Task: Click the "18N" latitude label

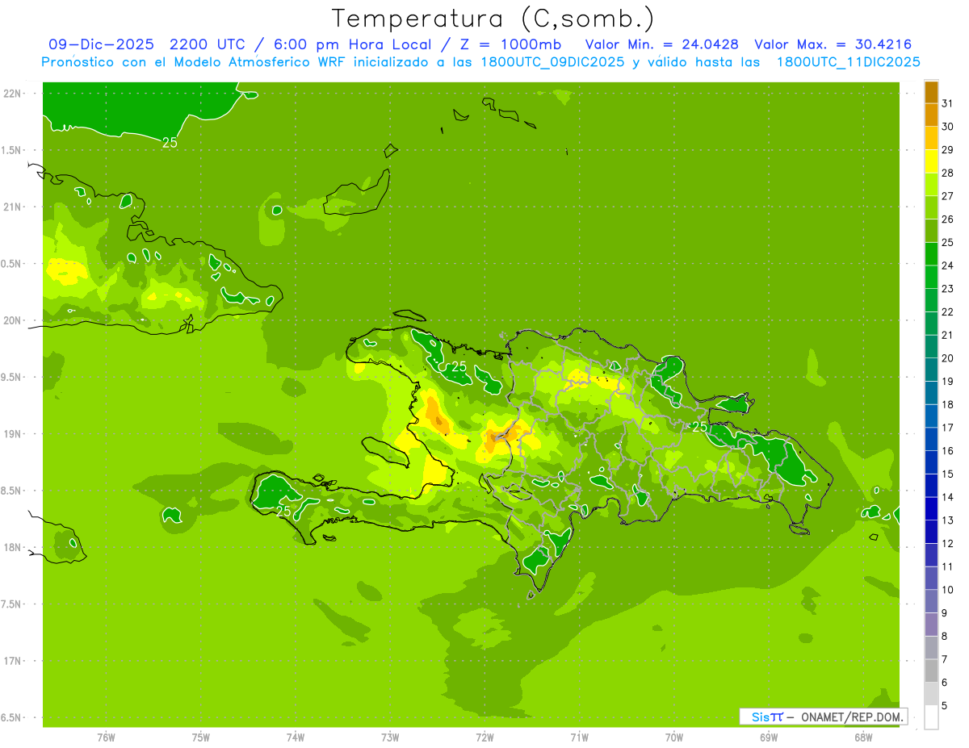Action: pos(14,547)
